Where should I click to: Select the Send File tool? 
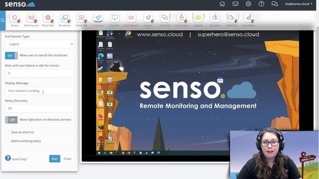tap(231, 20)
